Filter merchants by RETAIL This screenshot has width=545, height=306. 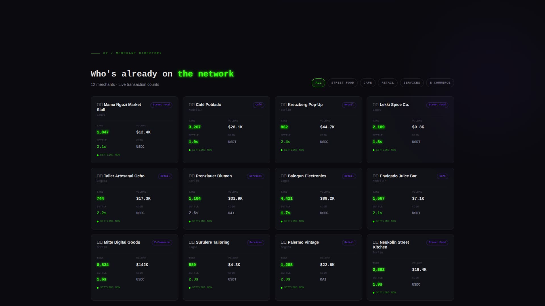(x=387, y=83)
